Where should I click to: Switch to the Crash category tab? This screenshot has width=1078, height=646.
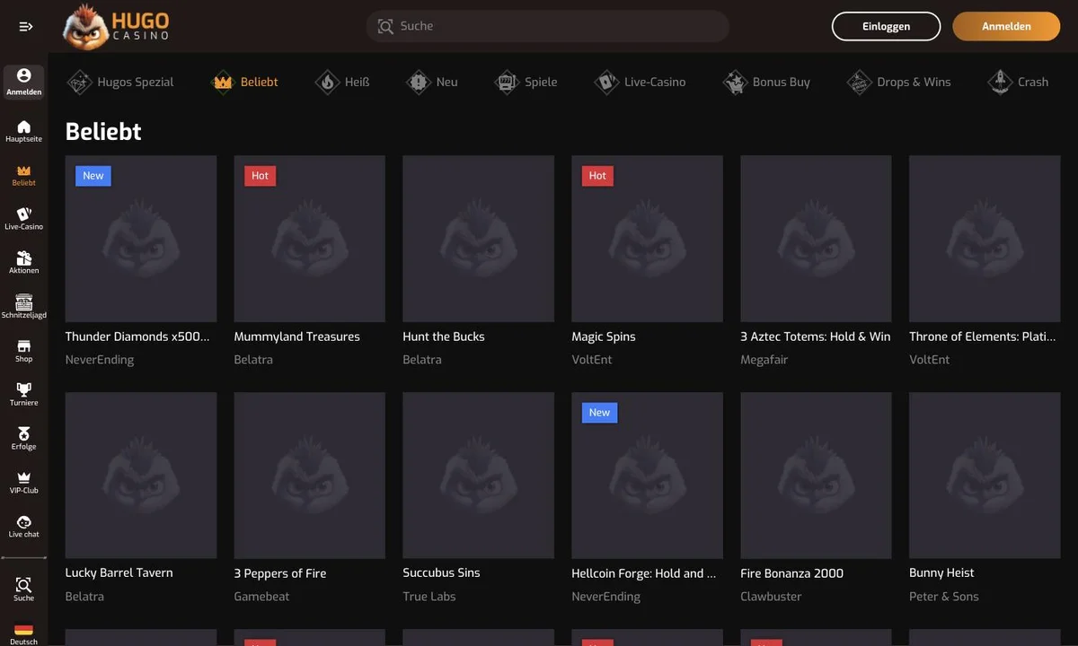coord(1018,82)
